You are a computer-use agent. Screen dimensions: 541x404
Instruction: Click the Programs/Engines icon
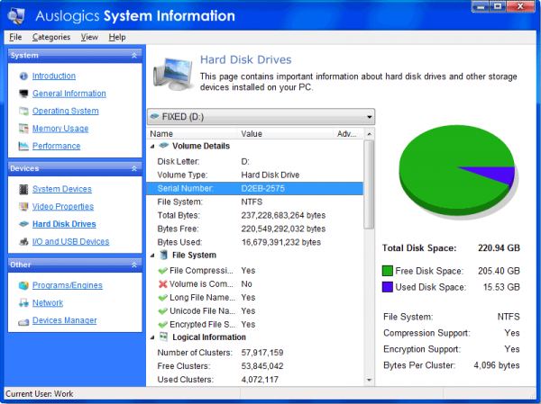(23, 285)
